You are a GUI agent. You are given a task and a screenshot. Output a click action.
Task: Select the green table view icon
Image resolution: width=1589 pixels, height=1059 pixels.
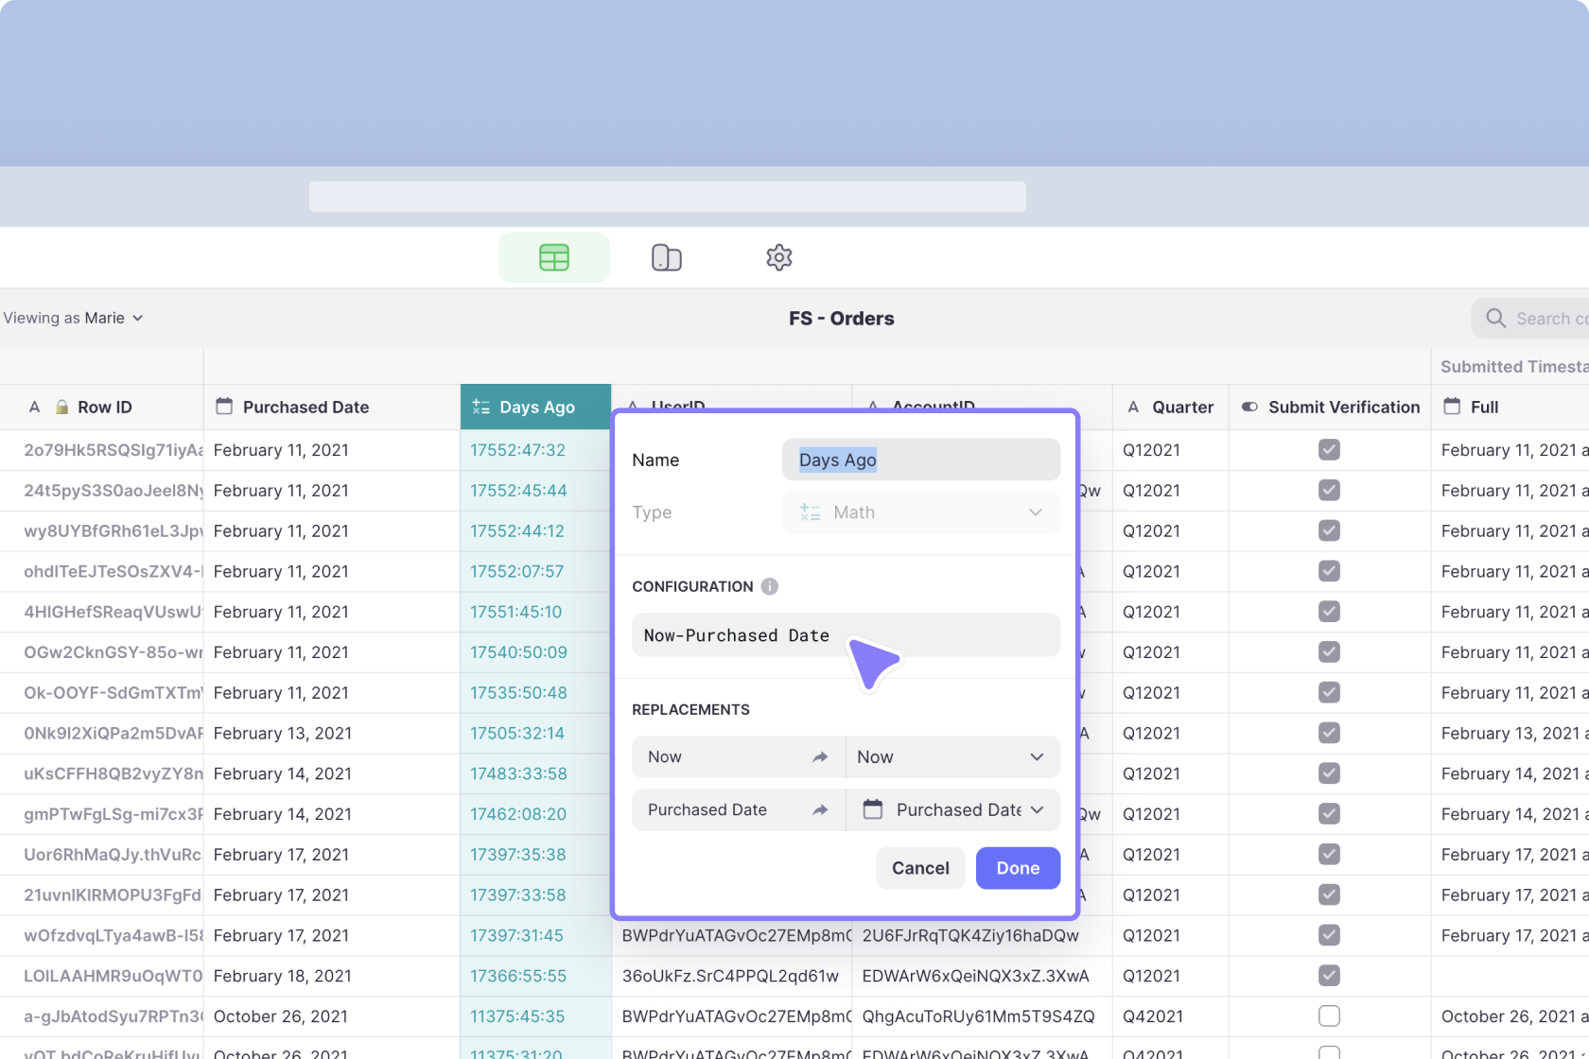tap(553, 256)
